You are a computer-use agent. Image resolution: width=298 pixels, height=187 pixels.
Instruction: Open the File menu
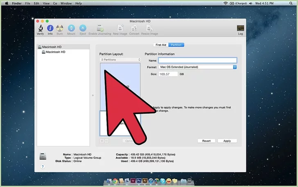coord(28,3)
